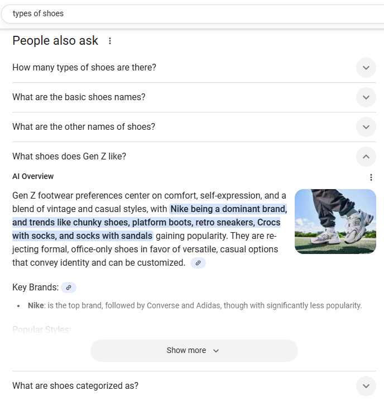
Task: Open the AI Overview more options menu
Action: (x=371, y=177)
